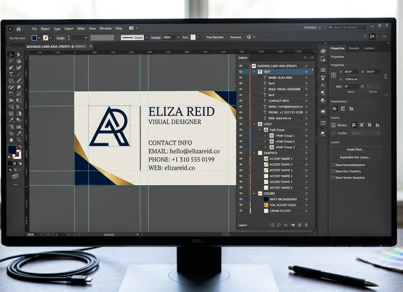Collapse the TEXT layer group

254,71
